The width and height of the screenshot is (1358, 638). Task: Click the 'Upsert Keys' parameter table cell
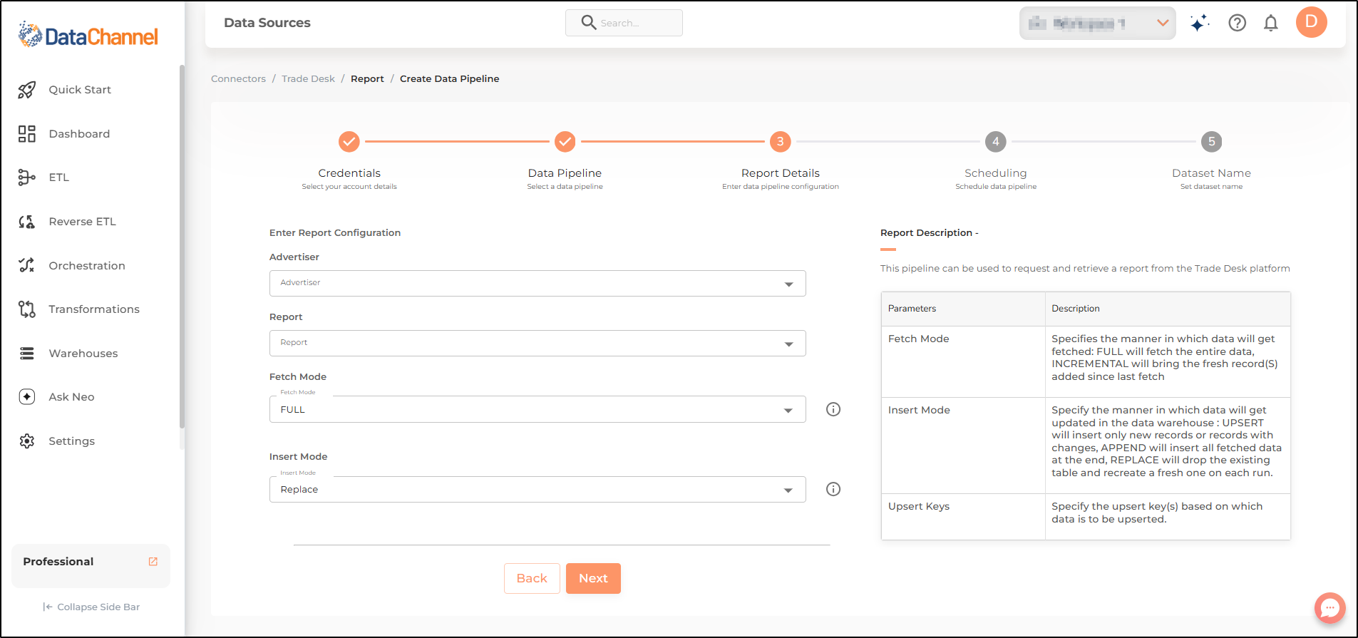(x=963, y=517)
